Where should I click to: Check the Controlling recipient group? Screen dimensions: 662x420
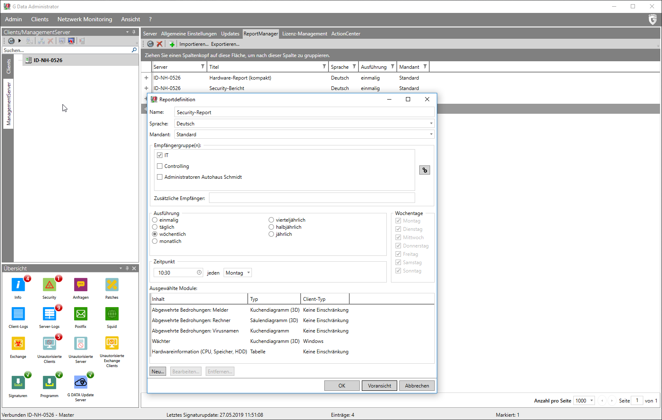coord(159,166)
